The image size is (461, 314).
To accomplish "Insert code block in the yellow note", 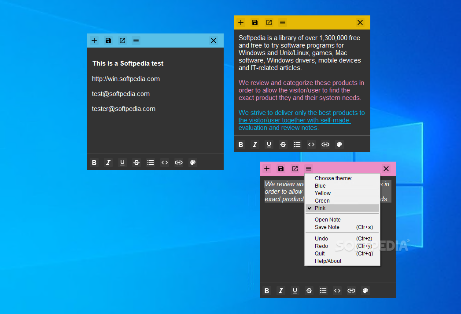I will [311, 144].
